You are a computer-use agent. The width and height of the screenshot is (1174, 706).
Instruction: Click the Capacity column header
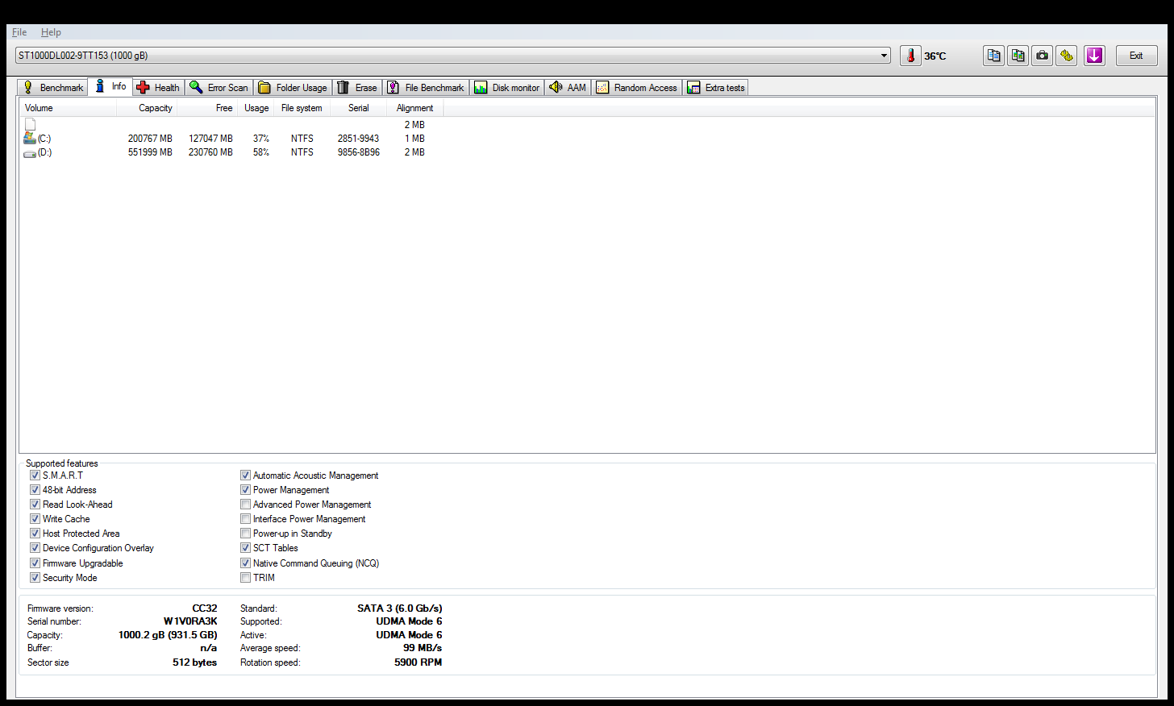[148, 108]
